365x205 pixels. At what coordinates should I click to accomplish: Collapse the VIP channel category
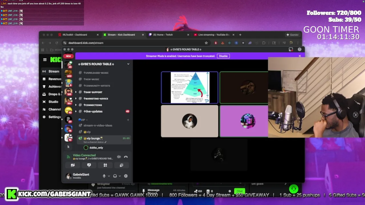coord(83,120)
